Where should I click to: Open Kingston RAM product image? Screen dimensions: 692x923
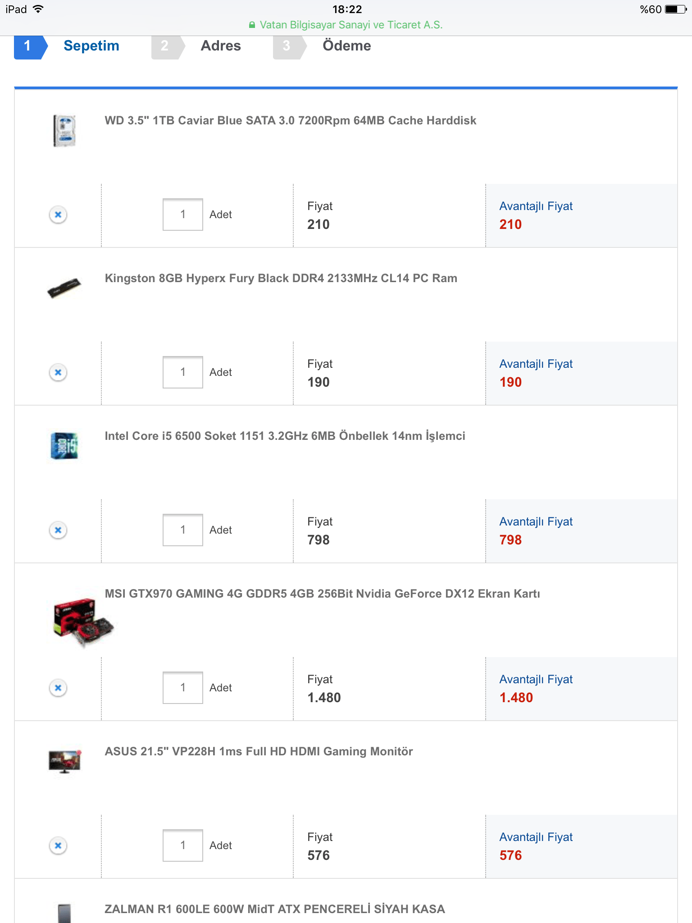(64, 288)
